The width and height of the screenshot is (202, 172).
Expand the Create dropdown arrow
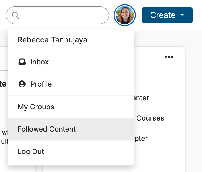point(182,15)
